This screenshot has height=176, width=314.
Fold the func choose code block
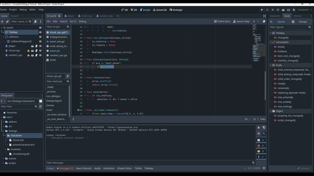coord(85,78)
